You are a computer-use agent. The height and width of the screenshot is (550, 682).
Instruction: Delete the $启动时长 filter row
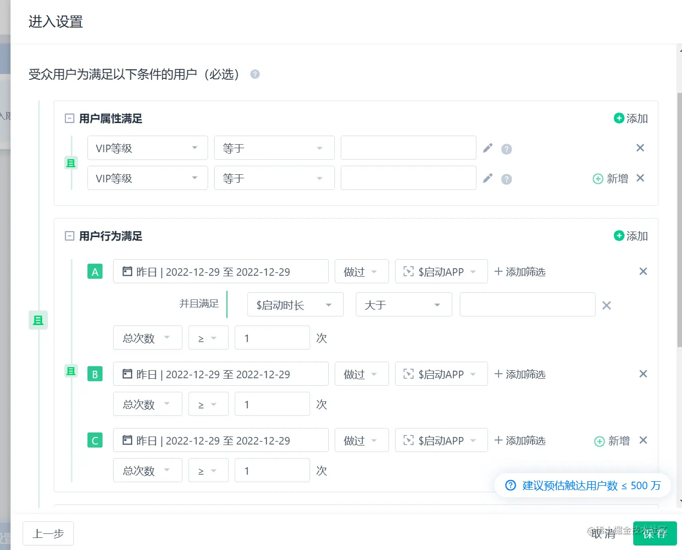[x=607, y=305]
